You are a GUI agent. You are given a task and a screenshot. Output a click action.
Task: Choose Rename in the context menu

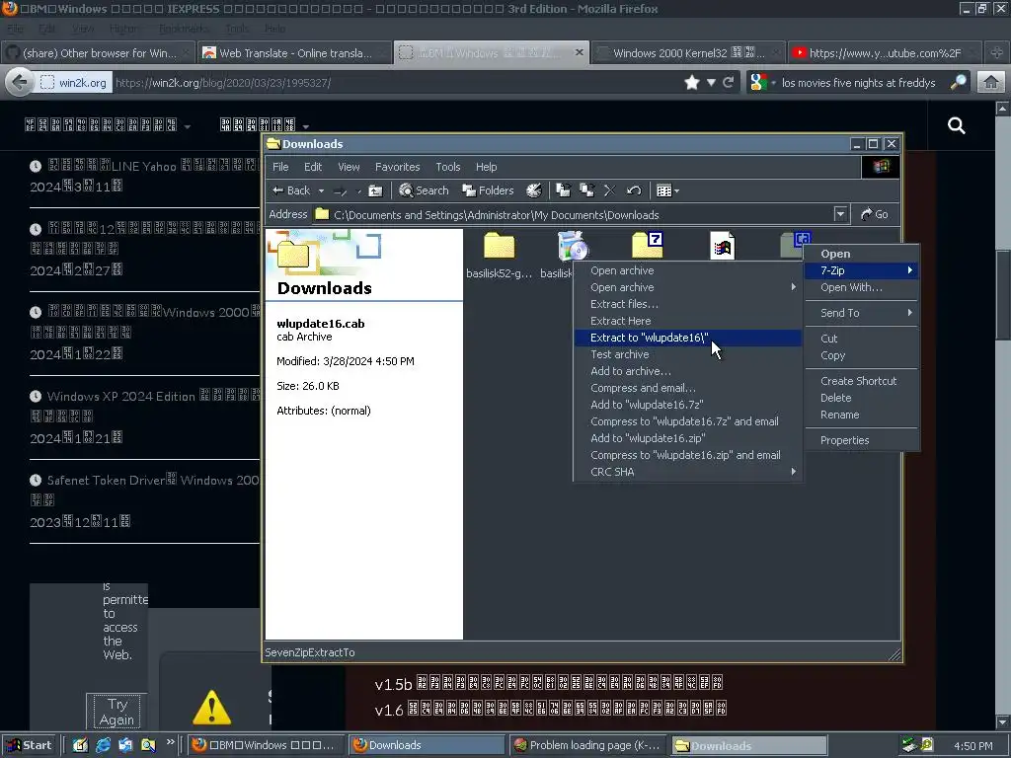[x=861, y=415]
